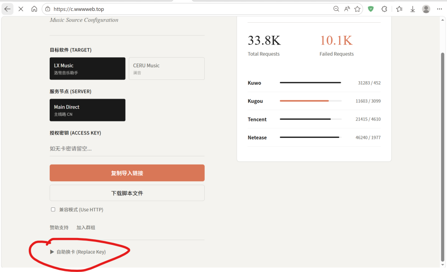Open the Downloads arrow icon
The width and height of the screenshot is (447, 272).
click(413, 9)
